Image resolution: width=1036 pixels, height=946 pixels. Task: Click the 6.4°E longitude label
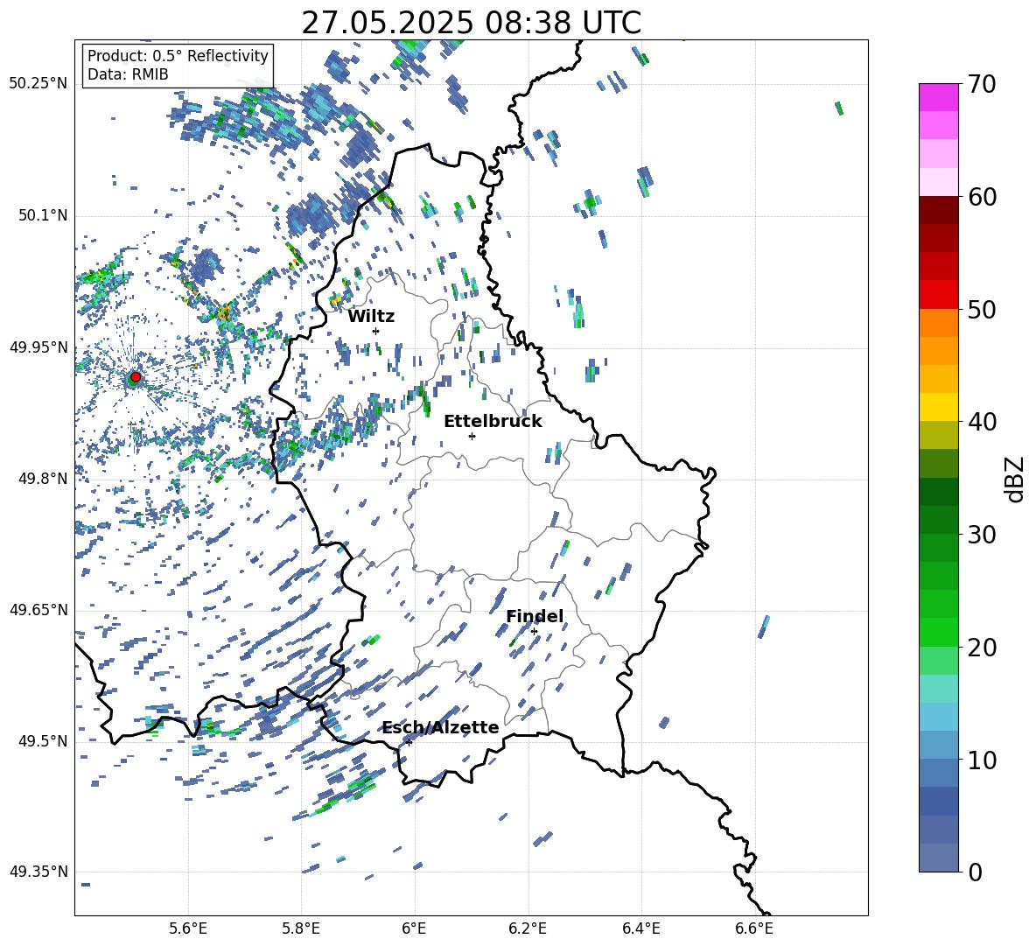point(640,928)
